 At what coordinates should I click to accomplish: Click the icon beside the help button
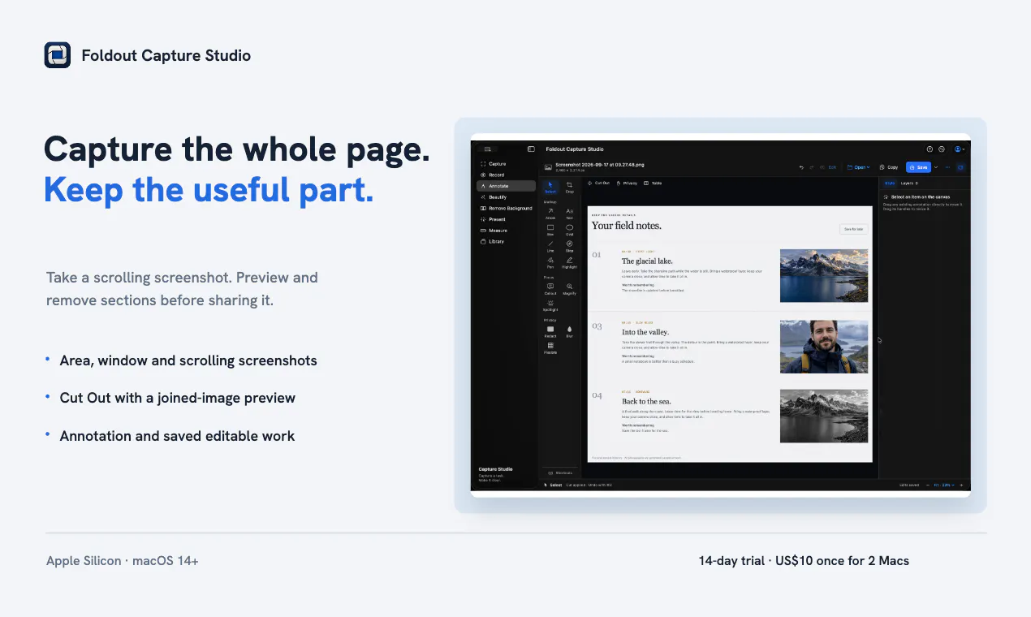(x=942, y=149)
